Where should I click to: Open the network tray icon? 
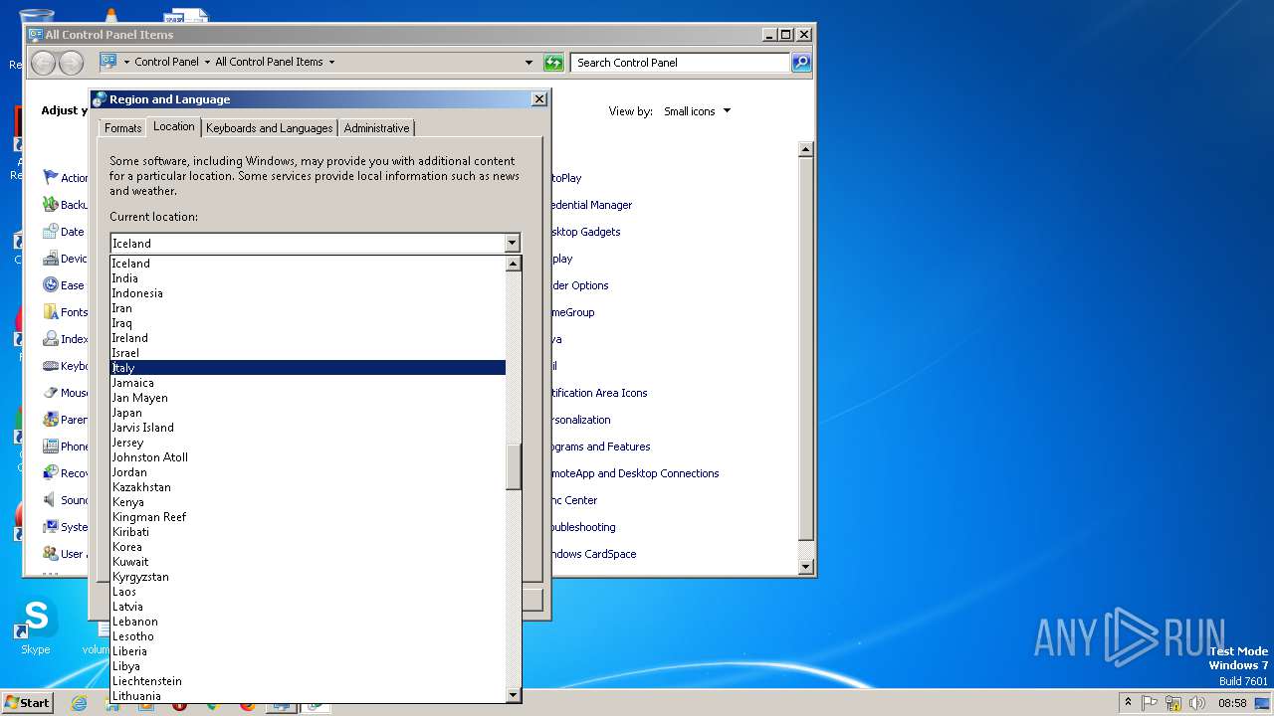1173,703
